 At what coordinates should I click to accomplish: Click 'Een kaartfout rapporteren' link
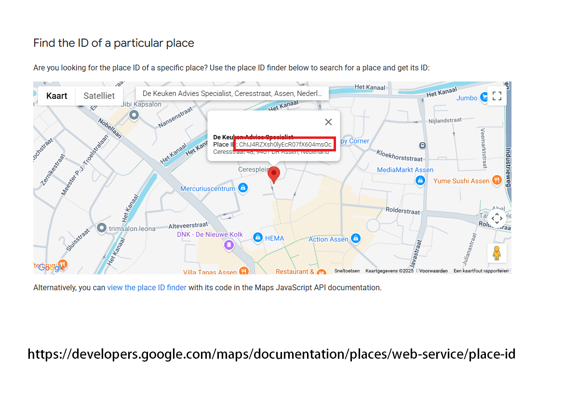point(481,271)
